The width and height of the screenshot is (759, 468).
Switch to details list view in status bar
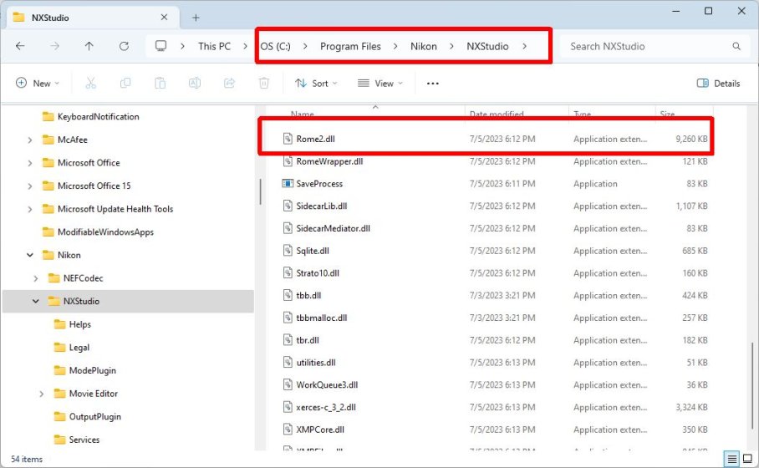pyautogui.click(x=731, y=459)
